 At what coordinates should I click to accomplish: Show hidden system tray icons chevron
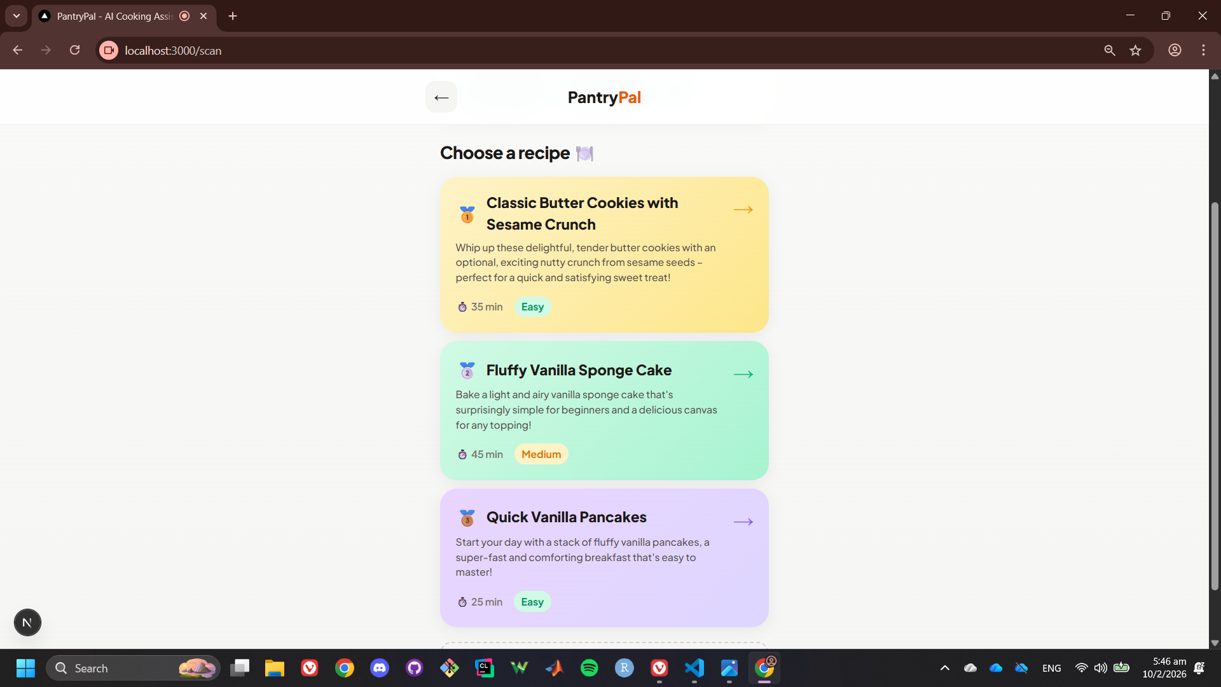(945, 668)
